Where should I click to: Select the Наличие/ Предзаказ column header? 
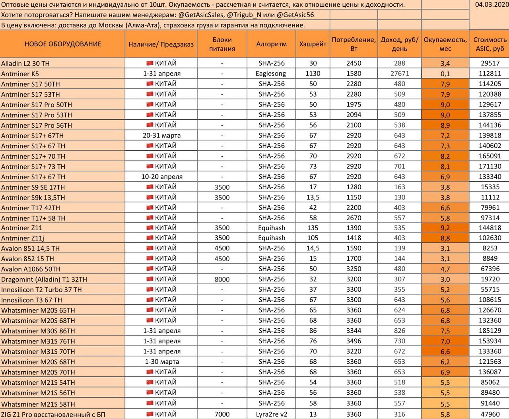tap(161, 44)
